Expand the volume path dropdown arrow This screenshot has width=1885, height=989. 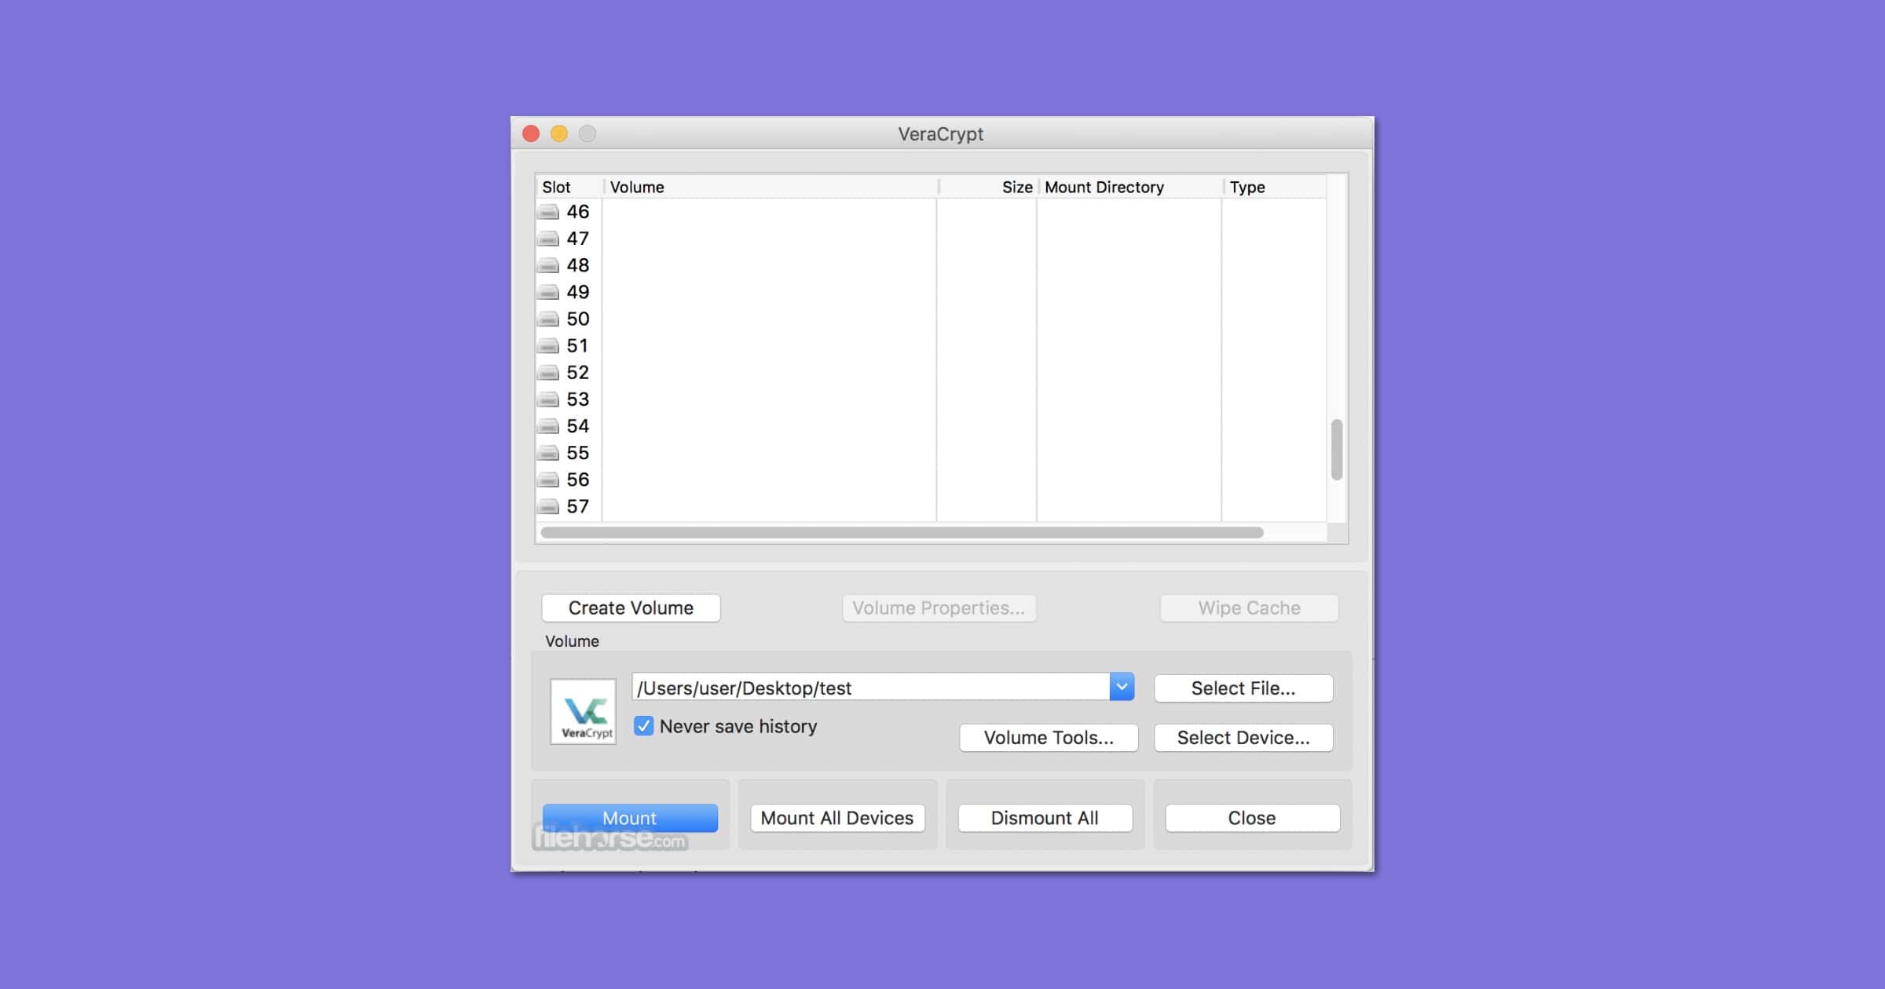1122,687
